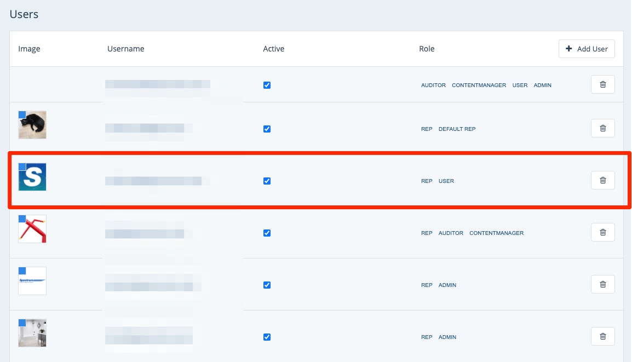Click the DEFAULT REP role tag
Screen dimensions: 632x362
(x=457, y=129)
